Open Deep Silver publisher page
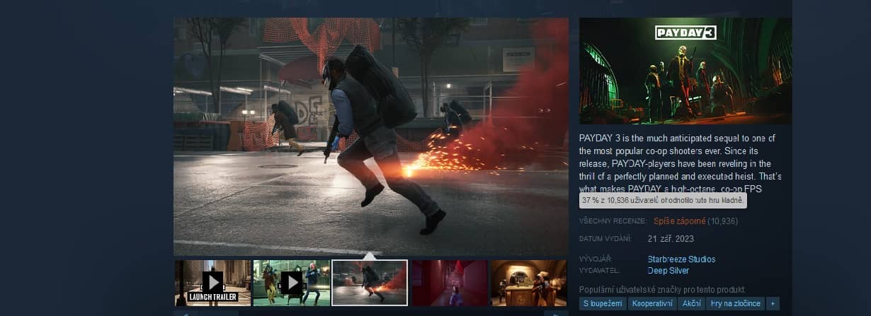This screenshot has width=871, height=316. pos(668,271)
